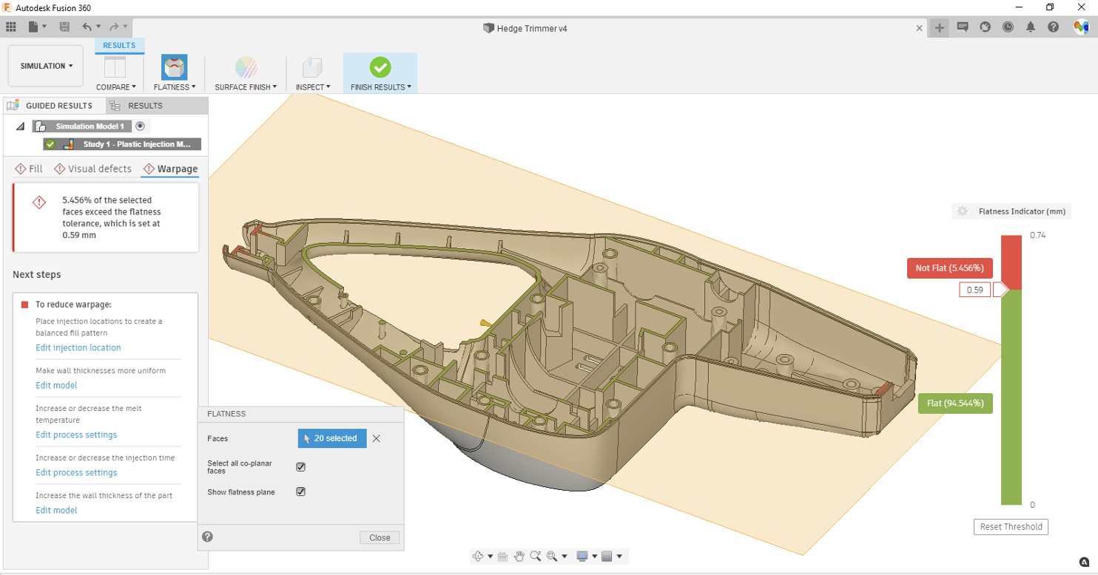Toggle Simulation Model 1 activation radio
Viewport: 1098px width, 575px height.
tap(140, 126)
